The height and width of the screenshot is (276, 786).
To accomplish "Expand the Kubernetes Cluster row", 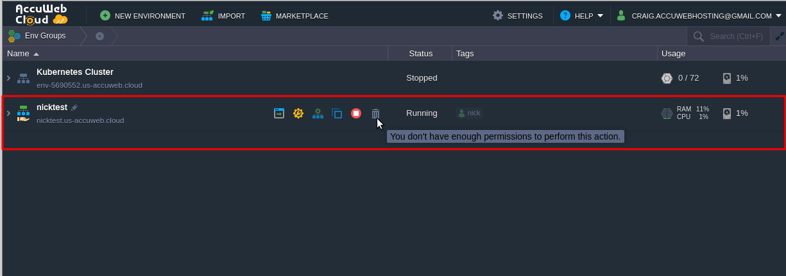I will point(8,78).
